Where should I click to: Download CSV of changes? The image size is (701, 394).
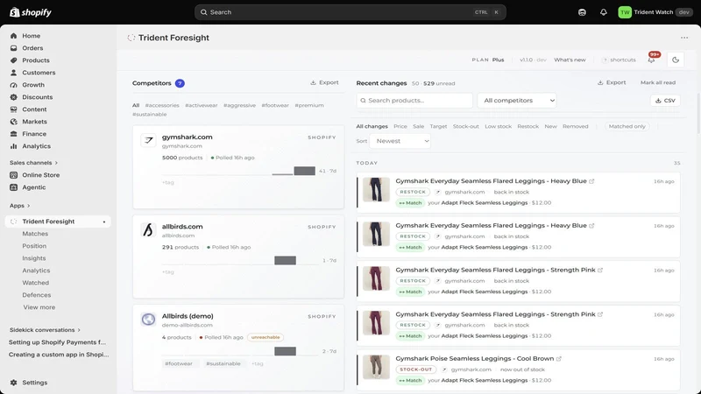[665, 101]
